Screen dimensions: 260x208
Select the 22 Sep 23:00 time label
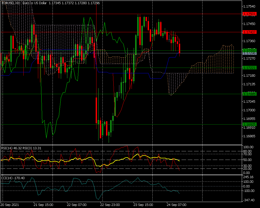coord(110,205)
